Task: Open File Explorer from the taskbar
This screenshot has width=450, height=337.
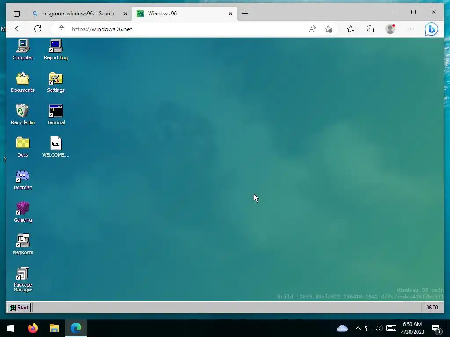Action: coord(54,328)
